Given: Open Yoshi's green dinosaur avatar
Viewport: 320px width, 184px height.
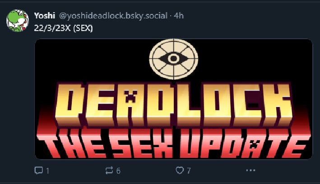Looking at the screenshot, I should pos(18,21).
